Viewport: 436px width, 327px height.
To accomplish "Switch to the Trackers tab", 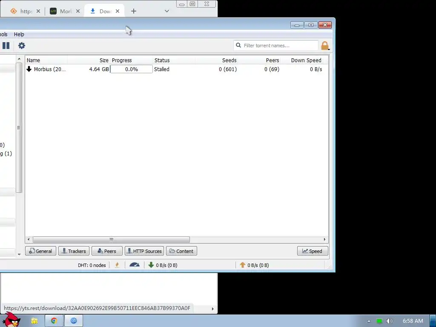I will pyautogui.click(x=74, y=251).
